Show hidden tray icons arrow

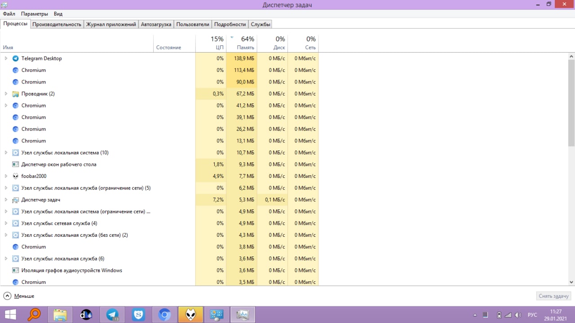[x=475, y=315]
